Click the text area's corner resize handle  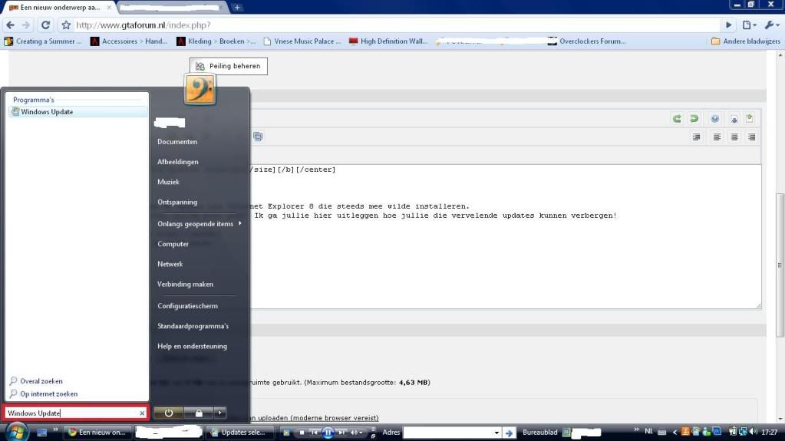758,306
